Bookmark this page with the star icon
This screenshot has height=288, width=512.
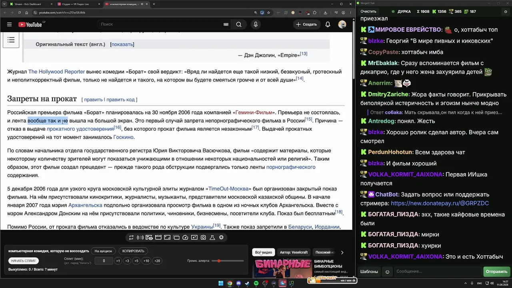269,12
